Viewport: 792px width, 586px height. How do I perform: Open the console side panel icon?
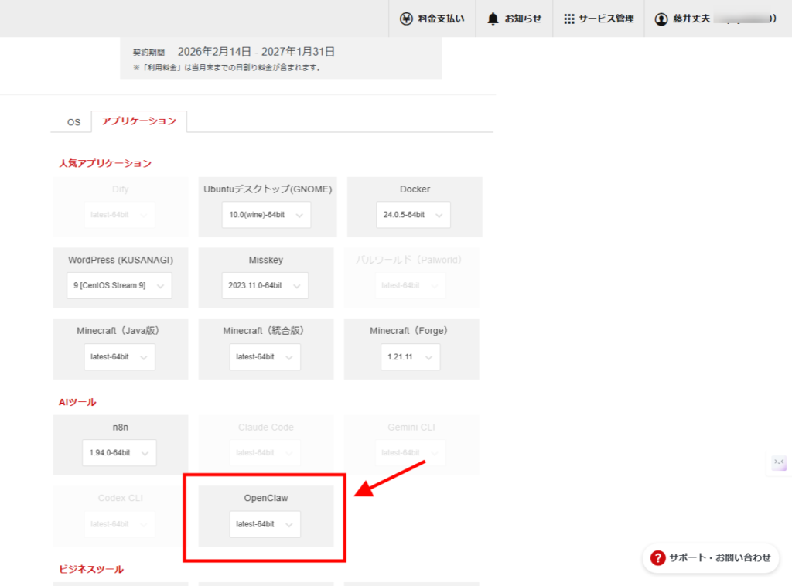(778, 462)
